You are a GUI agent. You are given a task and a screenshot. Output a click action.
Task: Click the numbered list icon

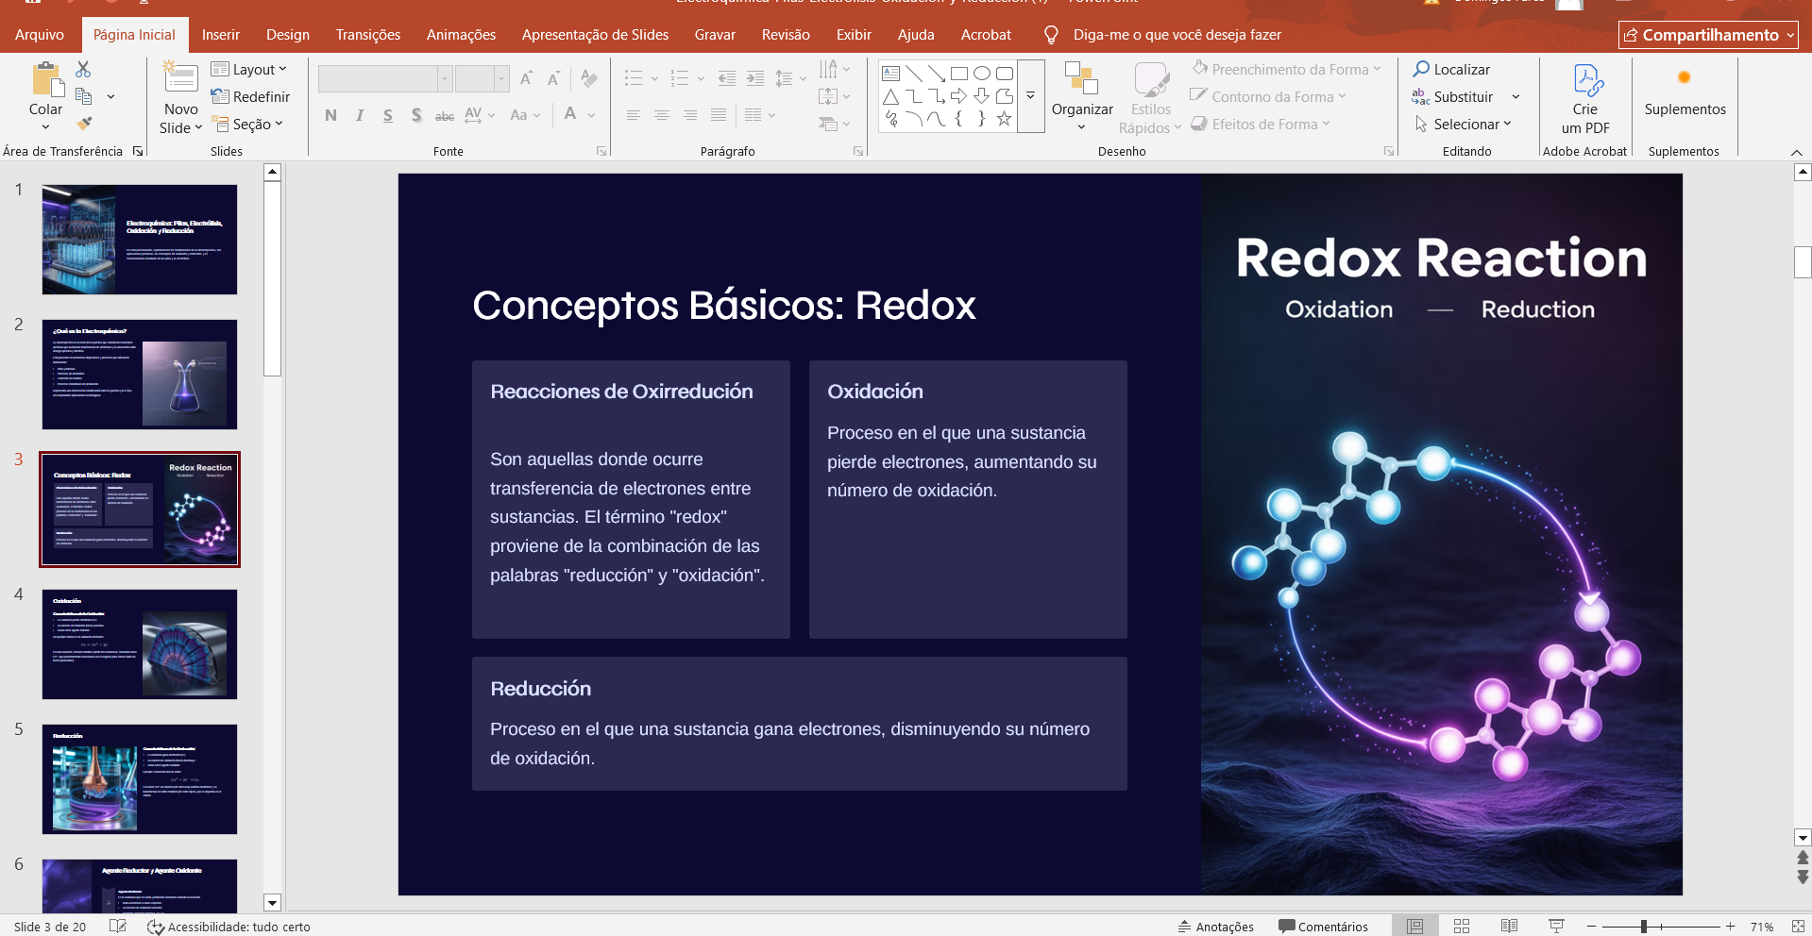[680, 78]
